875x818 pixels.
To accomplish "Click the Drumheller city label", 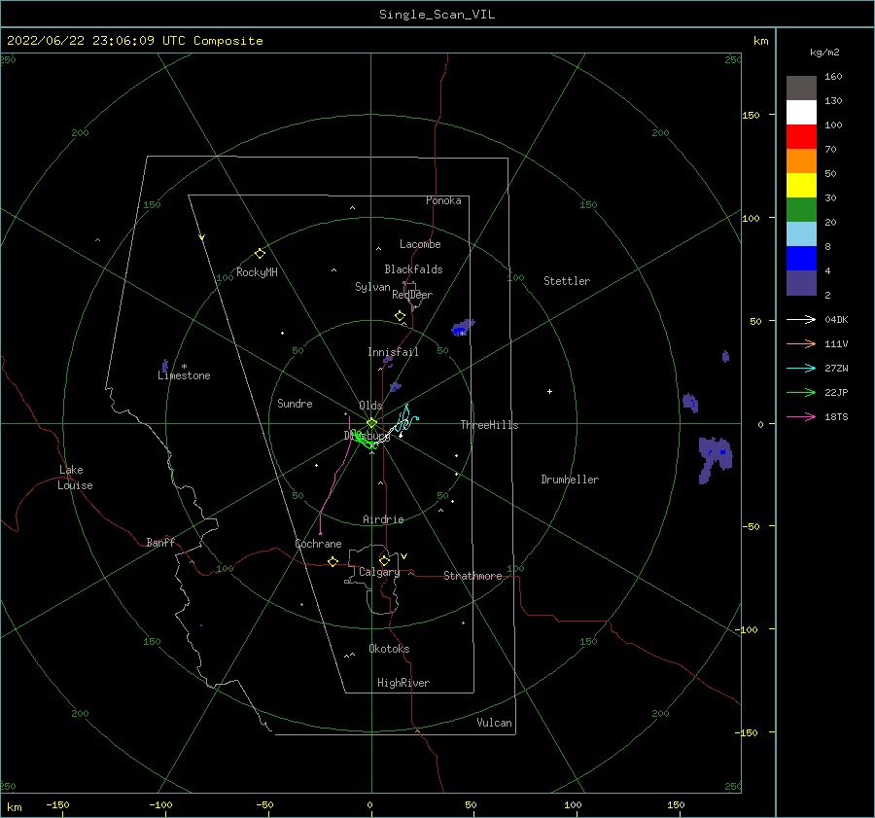I will pos(570,480).
